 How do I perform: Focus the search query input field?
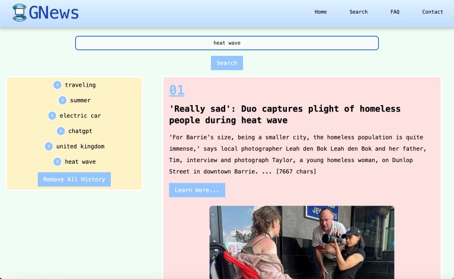point(226,43)
